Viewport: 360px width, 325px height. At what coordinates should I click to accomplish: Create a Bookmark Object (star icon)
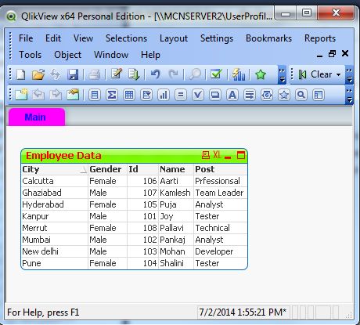[x=284, y=95]
